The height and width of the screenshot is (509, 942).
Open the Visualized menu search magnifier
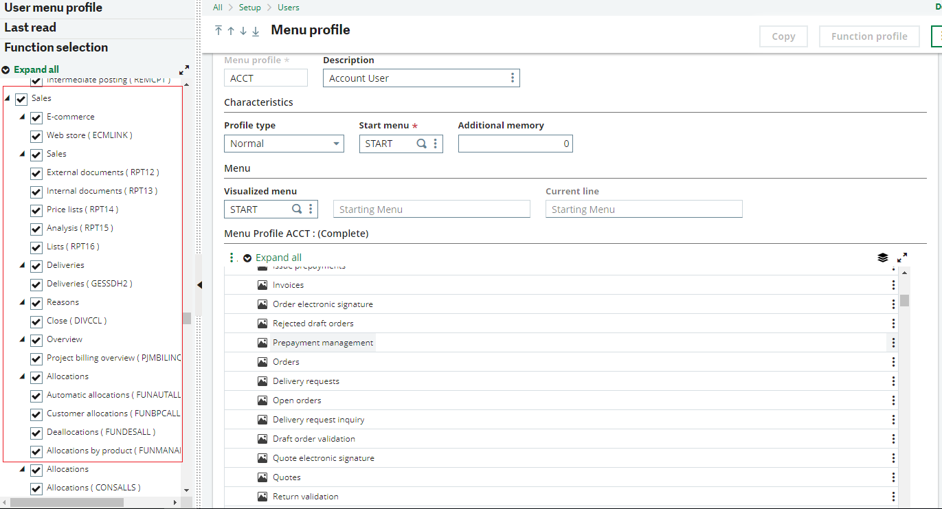tap(296, 208)
